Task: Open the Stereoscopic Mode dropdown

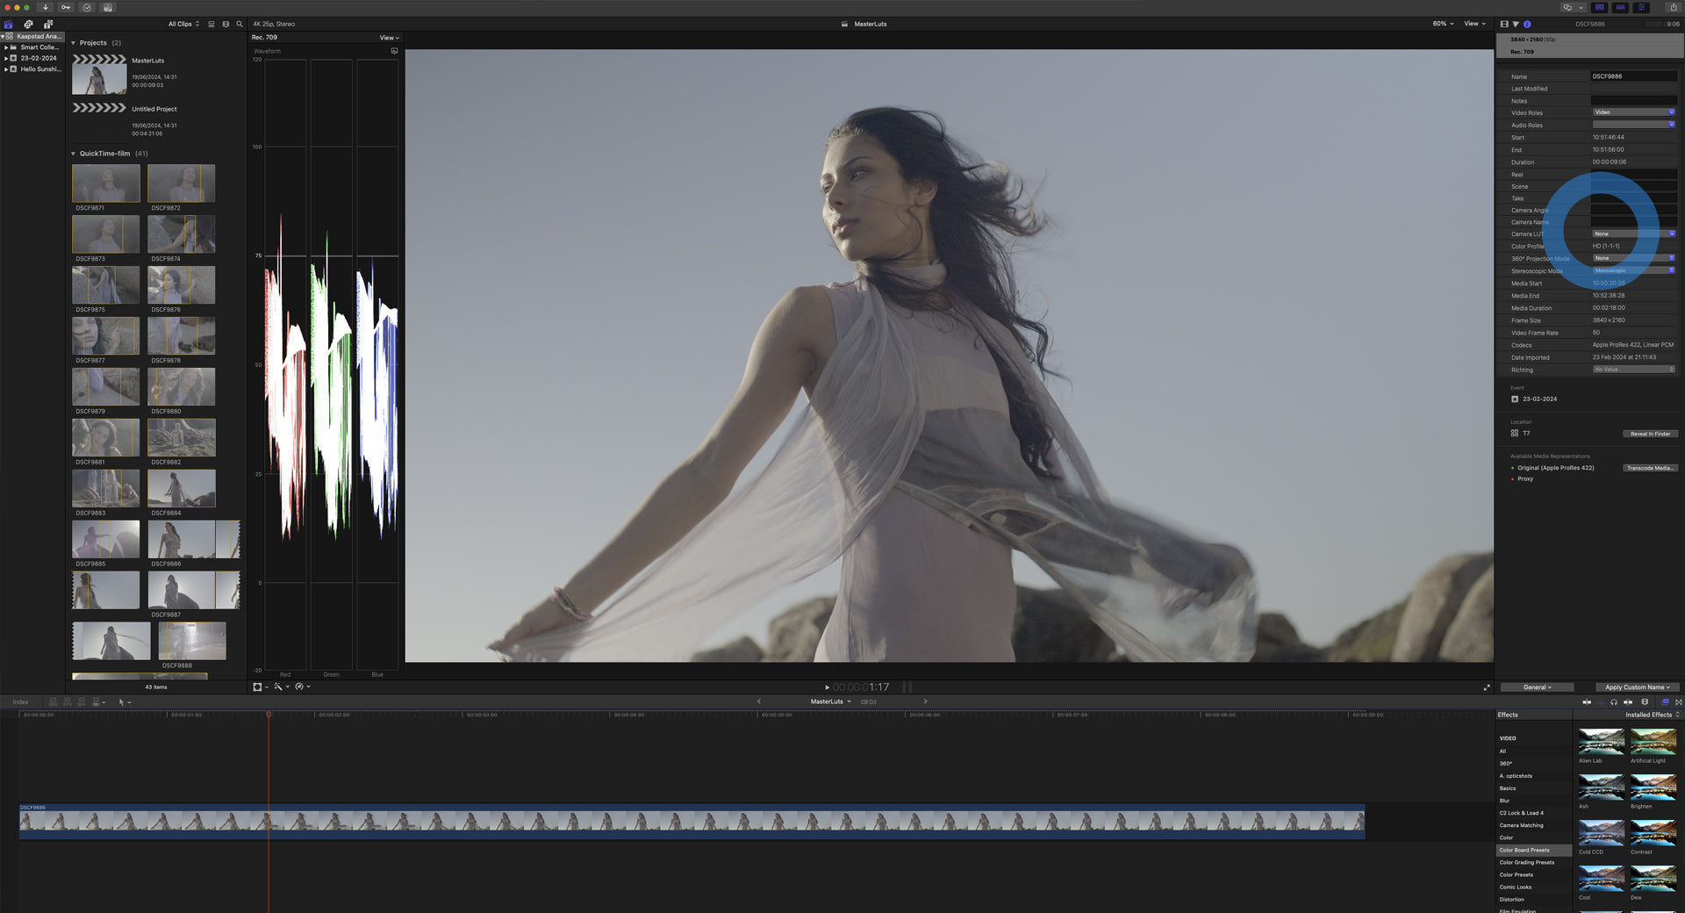Action: coord(1634,270)
